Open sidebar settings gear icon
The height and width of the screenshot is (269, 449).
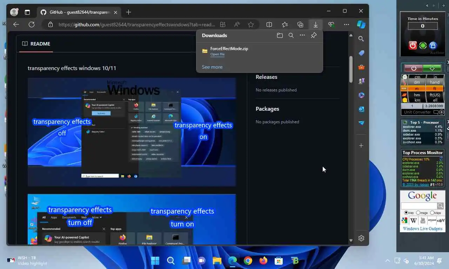click(361, 238)
